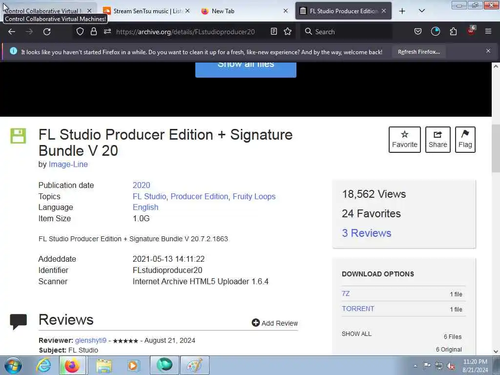Open the FL Studio topic link
This screenshot has width=500, height=375.
click(x=149, y=196)
